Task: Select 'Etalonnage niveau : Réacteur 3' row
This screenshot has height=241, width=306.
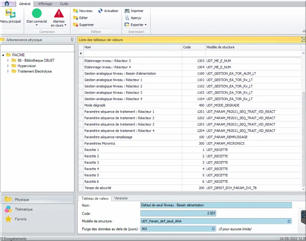Action: pos(190,61)
